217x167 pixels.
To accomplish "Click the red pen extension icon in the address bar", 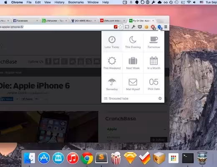I will click(x=116, y=27).
